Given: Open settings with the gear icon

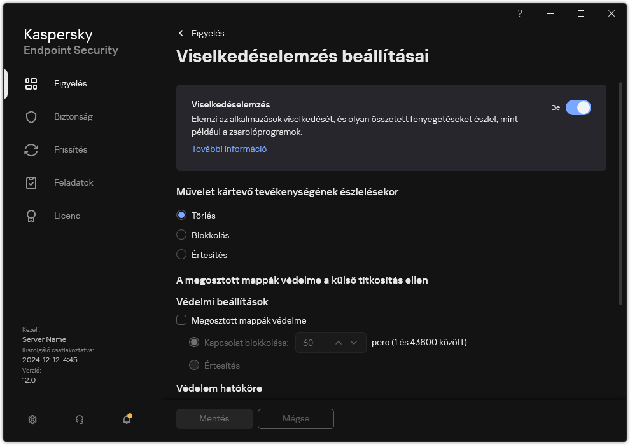Looking at the screenshot, I should (x=32, y=420).
